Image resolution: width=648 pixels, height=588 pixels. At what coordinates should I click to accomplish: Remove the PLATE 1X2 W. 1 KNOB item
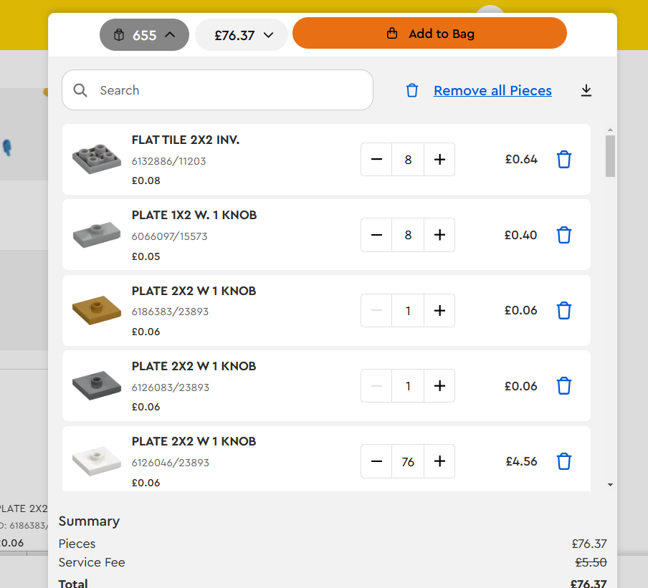[564, 235]
